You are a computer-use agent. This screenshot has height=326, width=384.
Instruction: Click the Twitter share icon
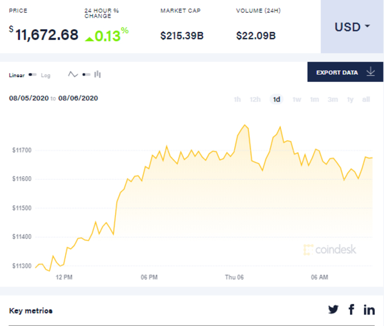pyautogui.click(x=334, y=310)
